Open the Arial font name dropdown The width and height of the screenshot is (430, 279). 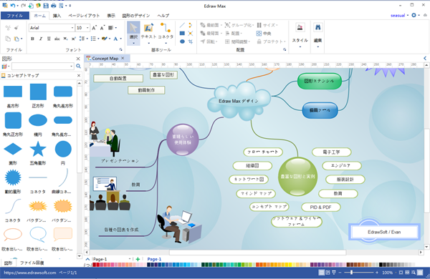coord(72,28)
